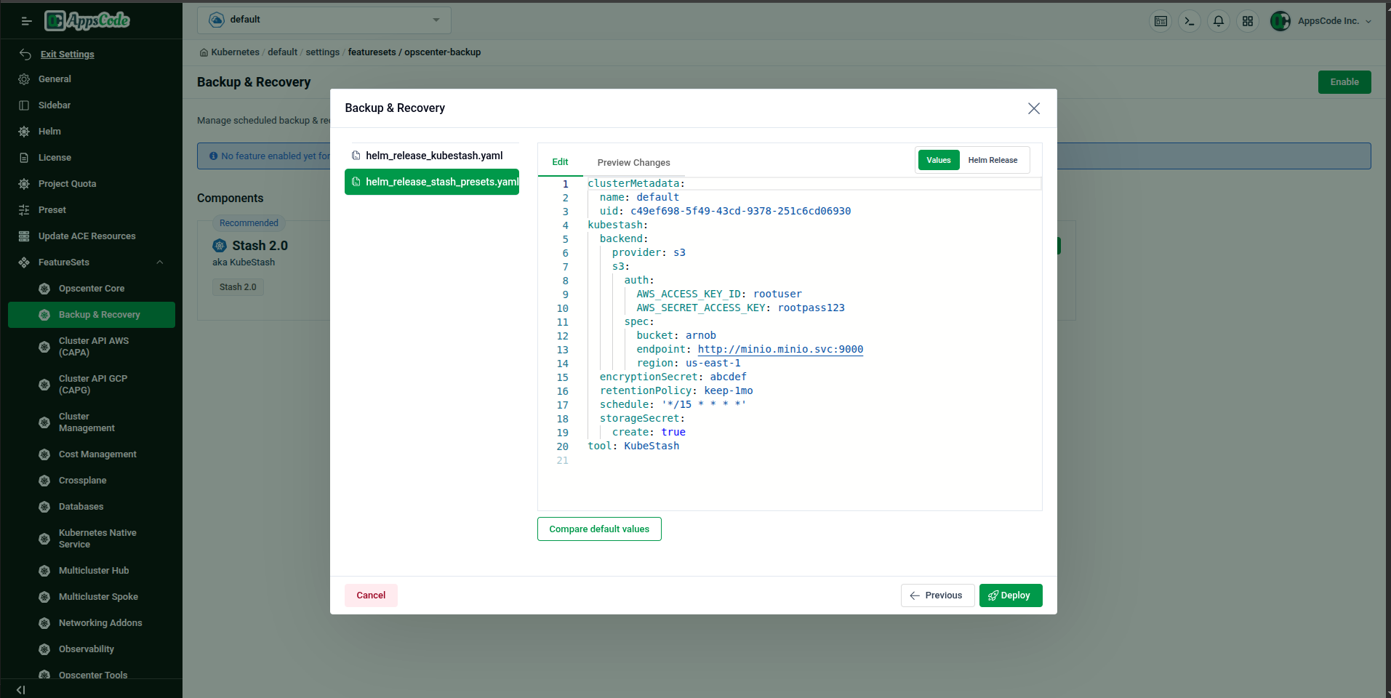Deploy the Backup & Recovery configuration
1391x698 pixels.
tap(1010, 595)
